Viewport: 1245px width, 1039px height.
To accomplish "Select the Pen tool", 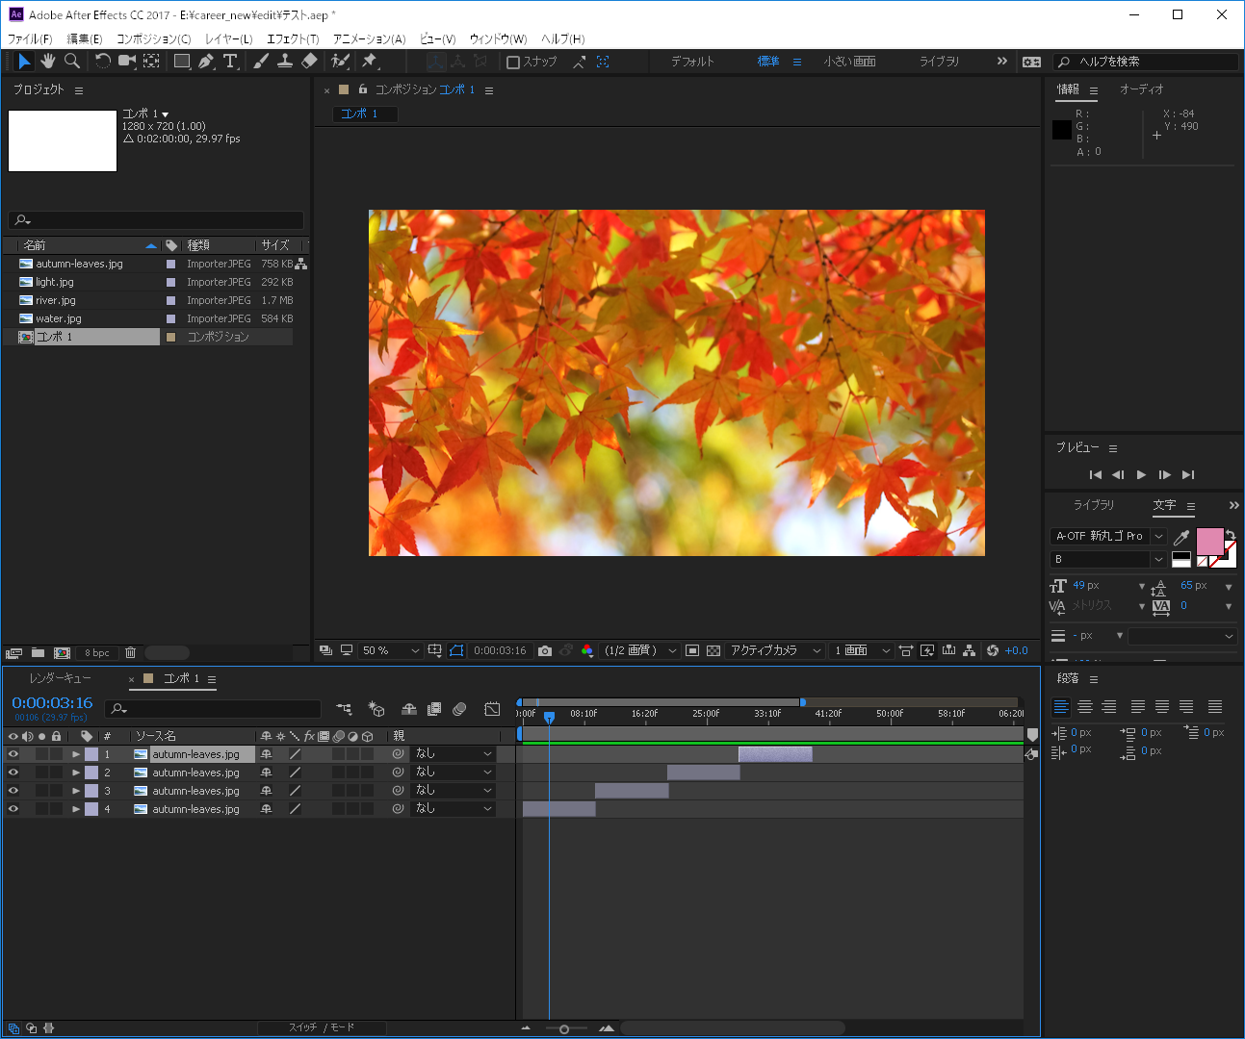I will (206, 62).
